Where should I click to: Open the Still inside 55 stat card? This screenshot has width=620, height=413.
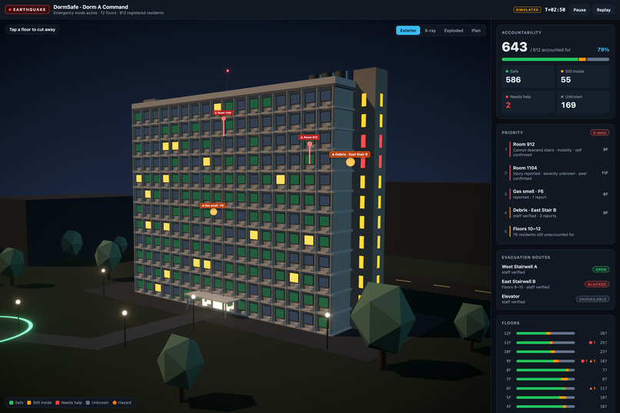(583, 76)
